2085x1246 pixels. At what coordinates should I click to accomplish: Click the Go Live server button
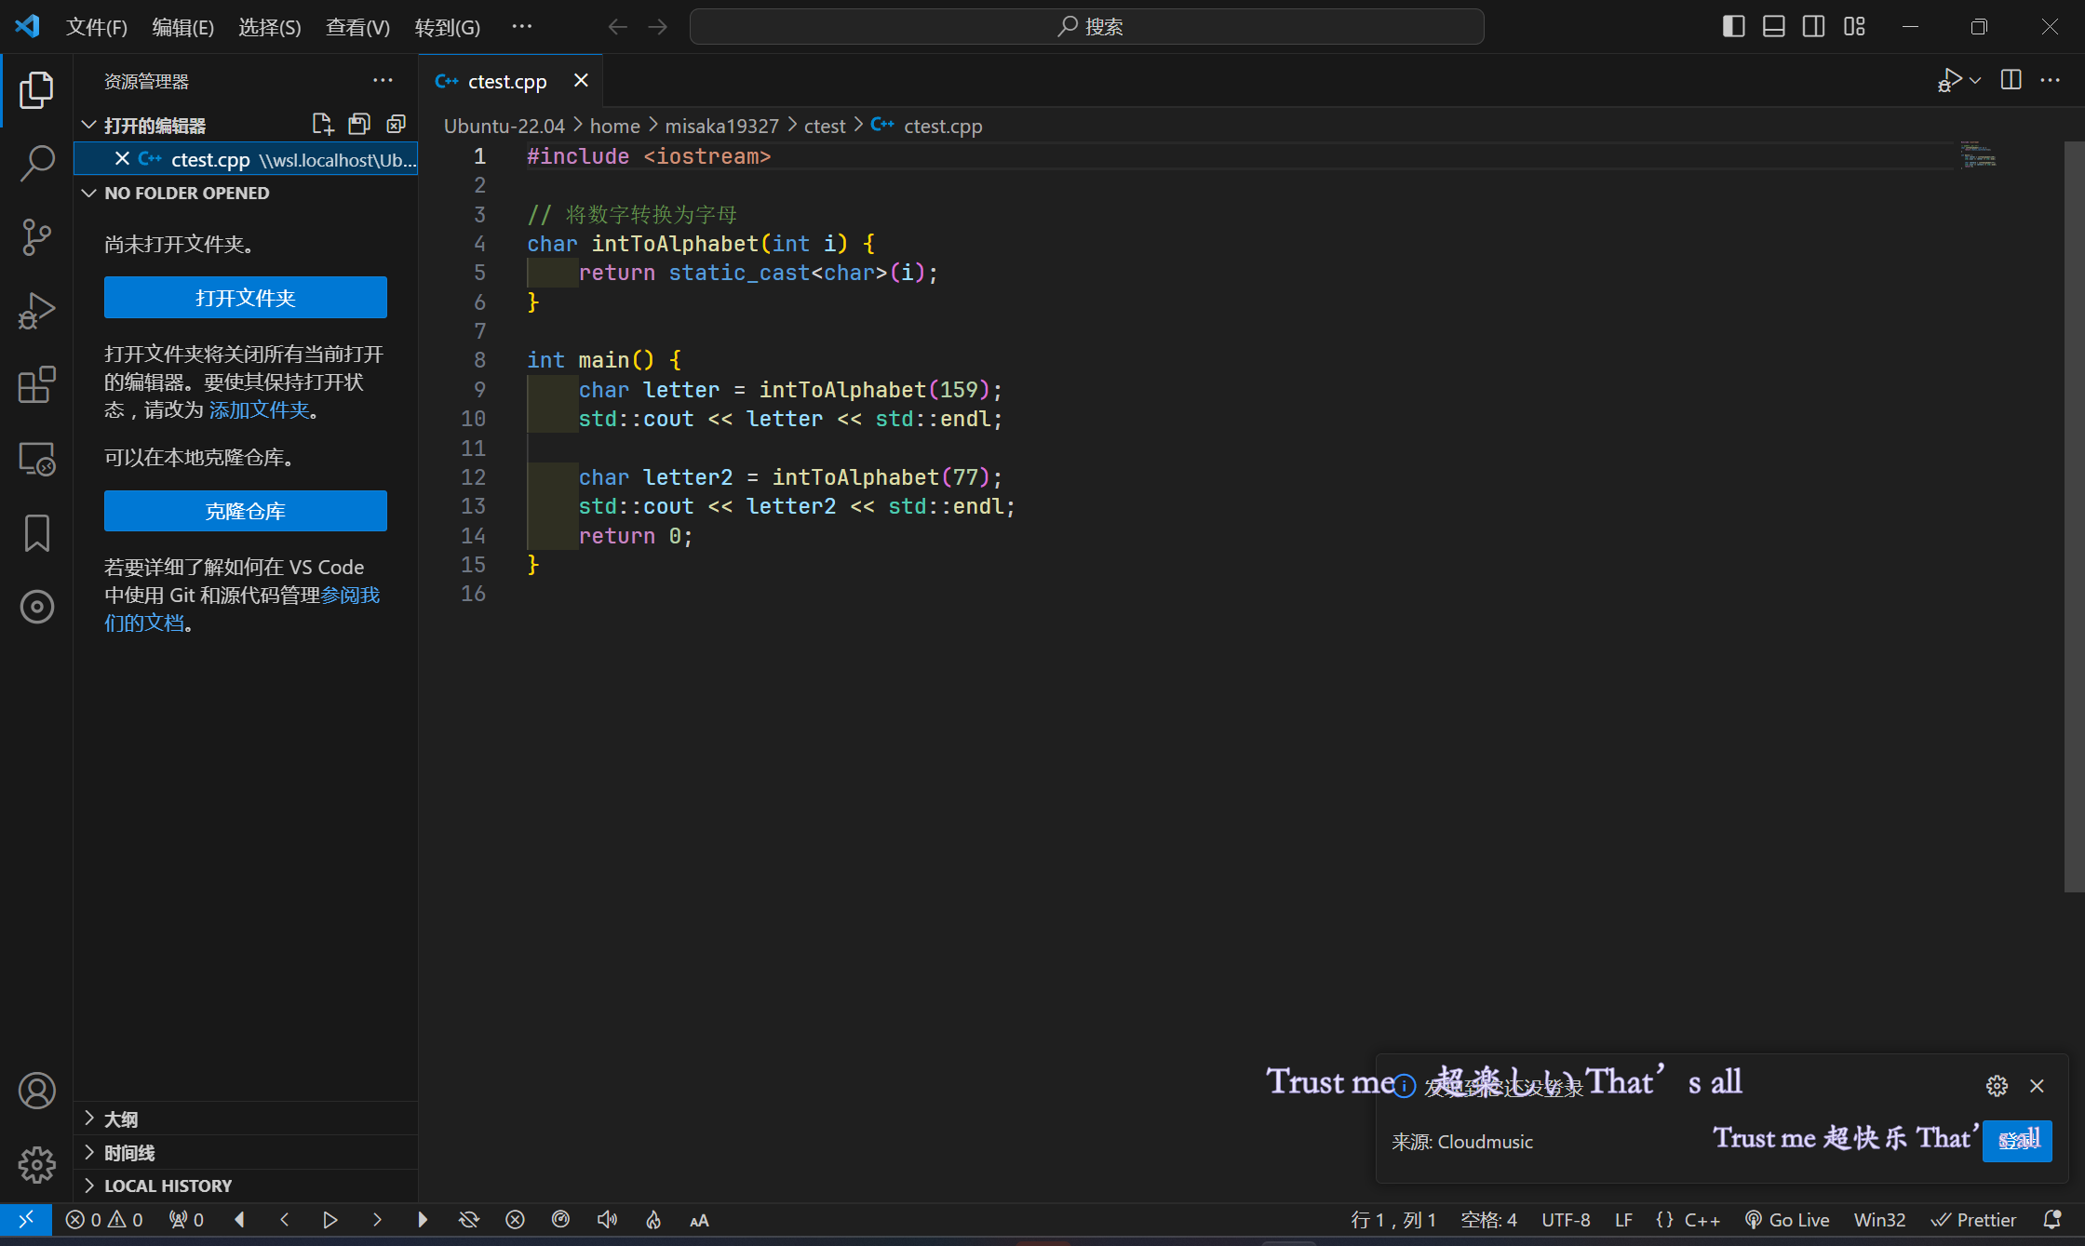1787,1220
